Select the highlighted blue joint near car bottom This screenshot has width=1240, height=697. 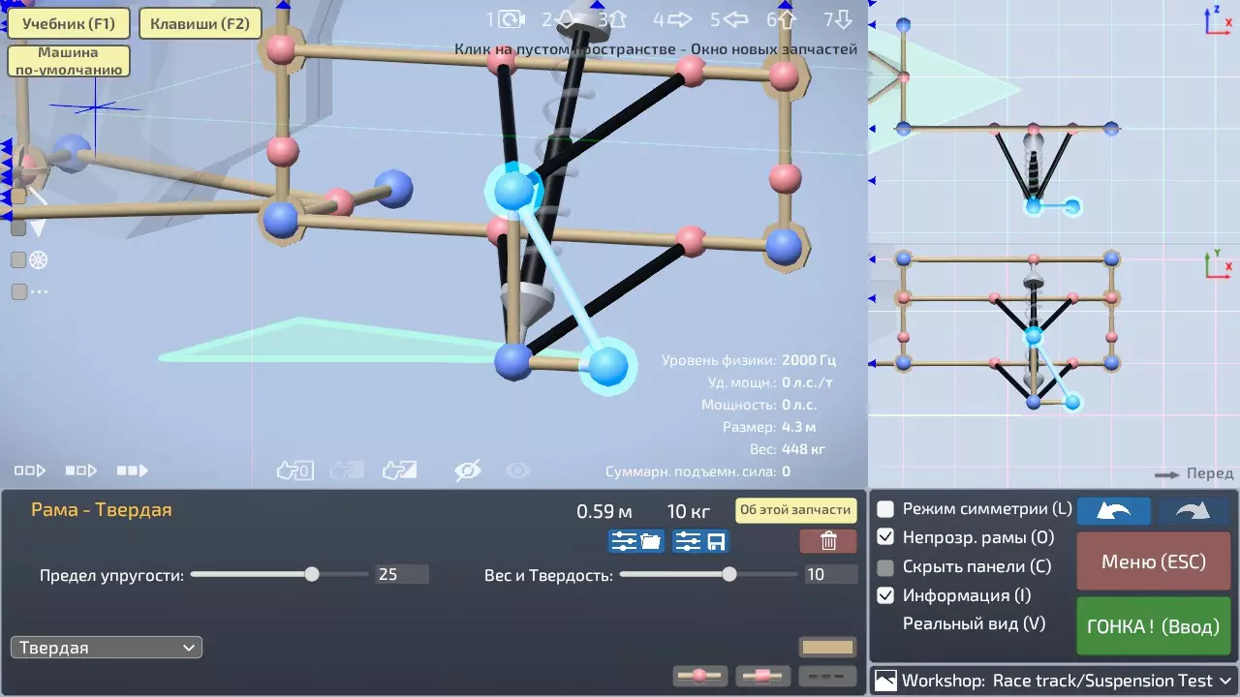click(608, 366)
